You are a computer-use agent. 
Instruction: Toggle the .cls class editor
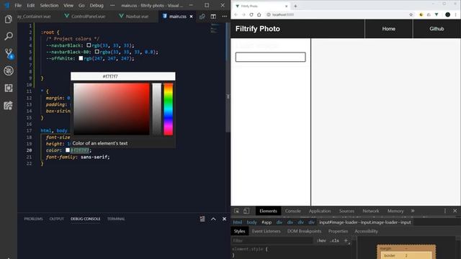coord(334,240)
